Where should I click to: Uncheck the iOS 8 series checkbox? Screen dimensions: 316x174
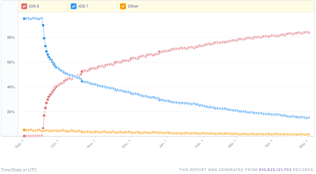[x=24, y=6]
